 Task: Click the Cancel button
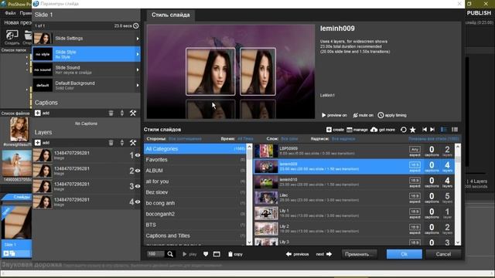(443, 254)
